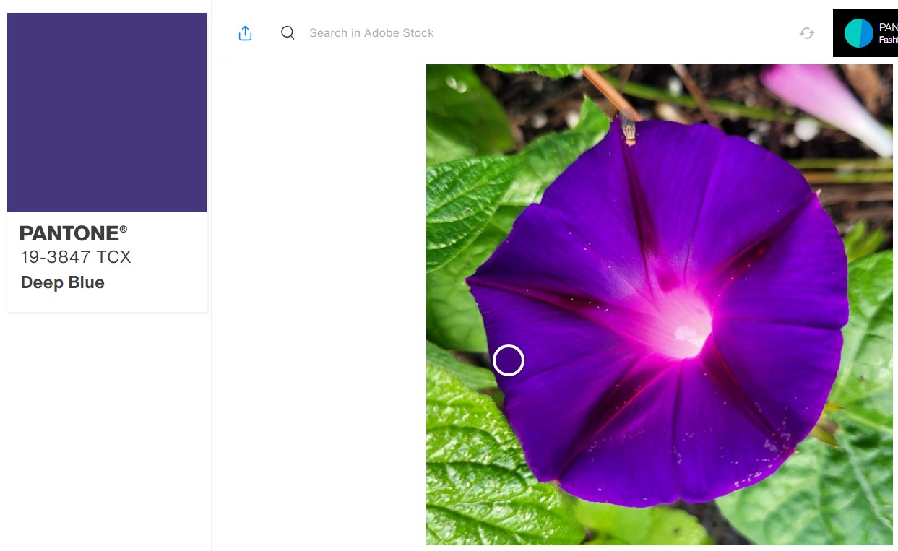Click the Deep Blue color name
898x551 pixels.
[x=63, y=282]
